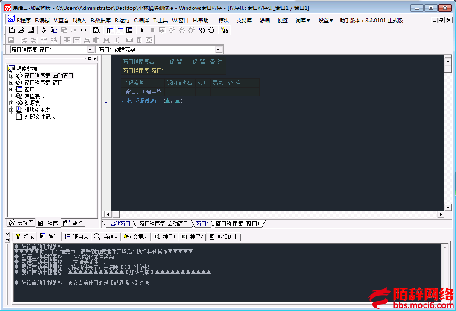Click the 静编 button
This screenshot has width=456, height=311.
pyautogui.click(x=265, y=21)
